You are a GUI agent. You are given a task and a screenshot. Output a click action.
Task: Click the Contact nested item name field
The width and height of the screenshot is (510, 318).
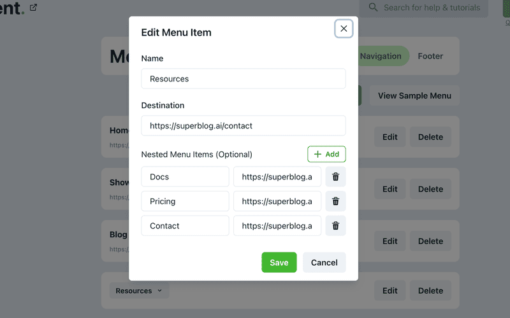(x=185, y=226)
